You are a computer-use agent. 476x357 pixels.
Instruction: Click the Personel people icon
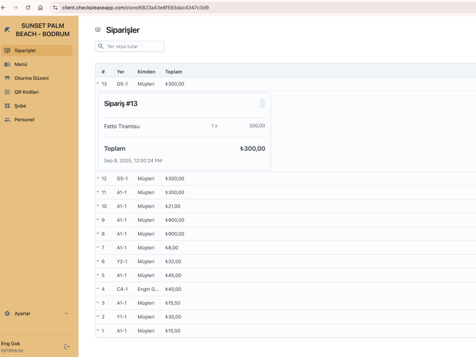pos(7,119)
